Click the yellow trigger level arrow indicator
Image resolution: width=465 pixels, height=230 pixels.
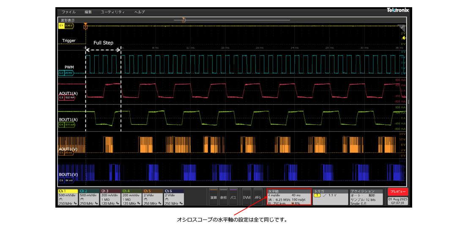404,38
